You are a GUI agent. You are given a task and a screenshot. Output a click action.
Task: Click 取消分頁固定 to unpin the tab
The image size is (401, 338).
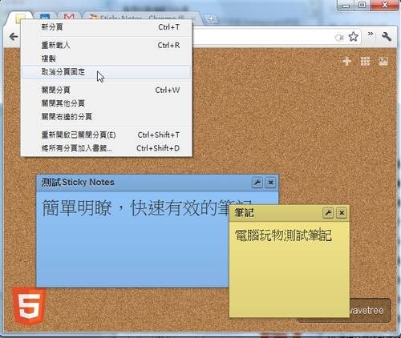[x=106, y=72]
